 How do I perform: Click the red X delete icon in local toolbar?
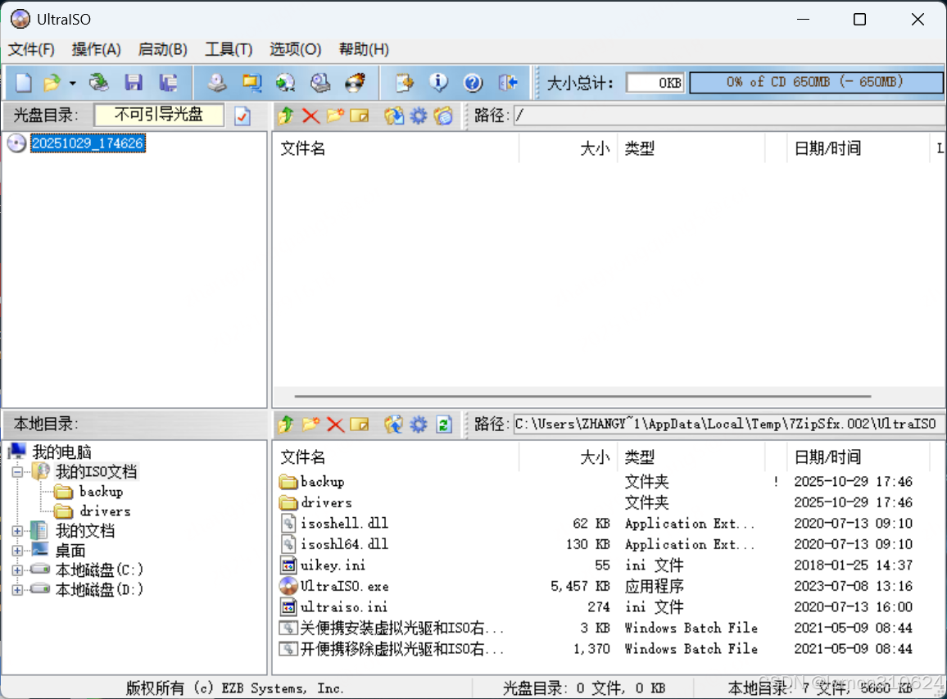pos(335,424)
